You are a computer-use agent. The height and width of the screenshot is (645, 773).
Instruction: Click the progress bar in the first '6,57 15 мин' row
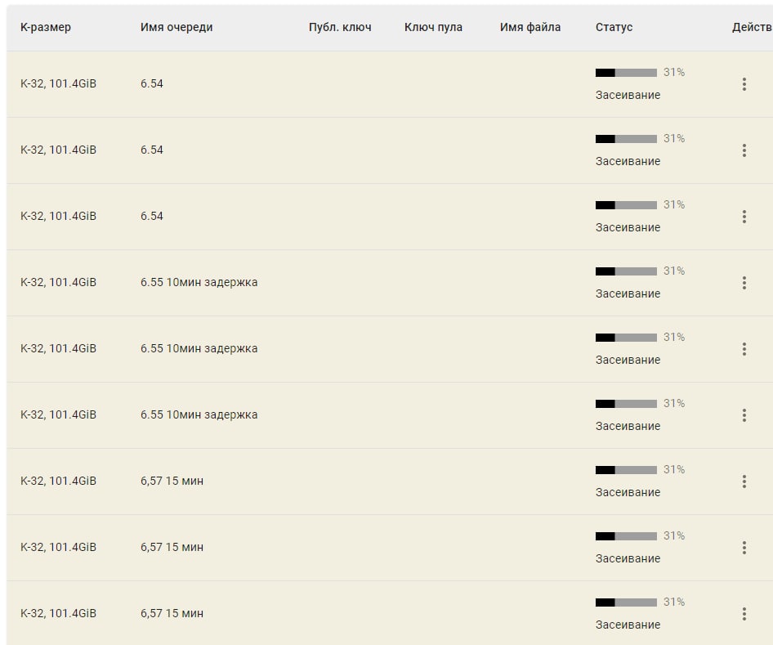(626, 470)
